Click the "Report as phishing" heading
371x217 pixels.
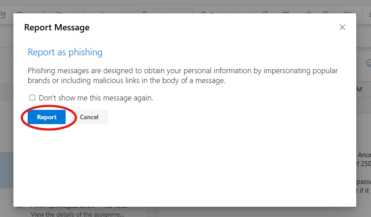65,52
